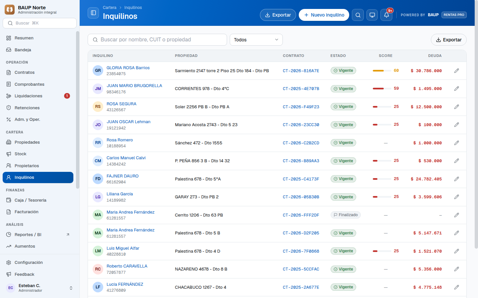Click the Cartera breadcrumb link
Screen dimensions: 478x298
[x=110, y=8]
